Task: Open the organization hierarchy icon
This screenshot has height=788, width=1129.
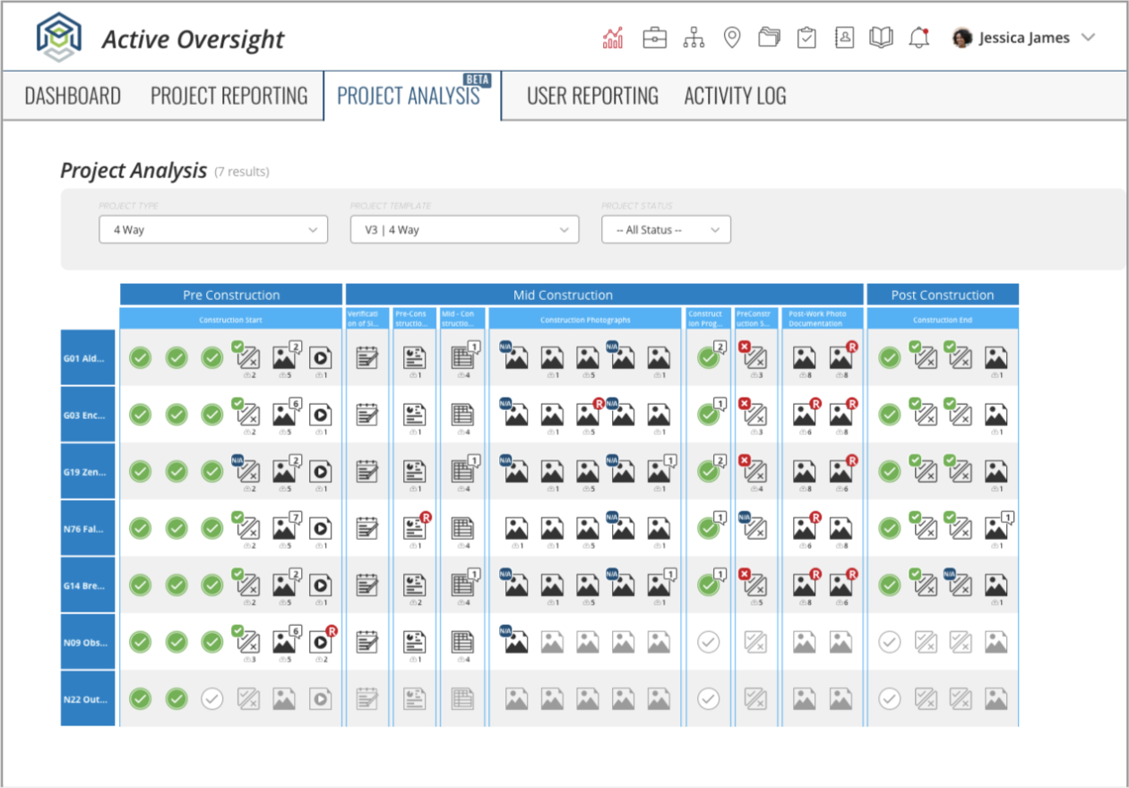Action: point(694,38)
